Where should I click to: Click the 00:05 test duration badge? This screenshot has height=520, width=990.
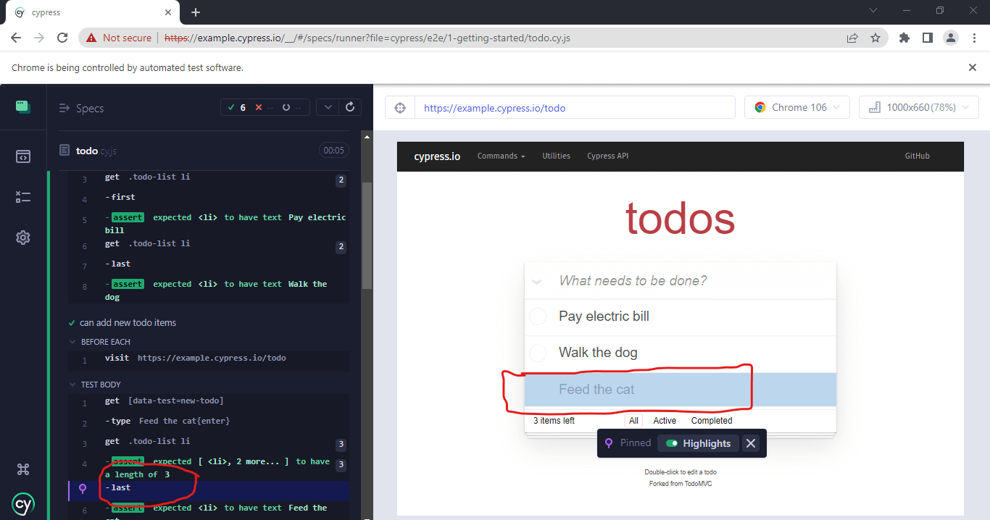[334, 151]
